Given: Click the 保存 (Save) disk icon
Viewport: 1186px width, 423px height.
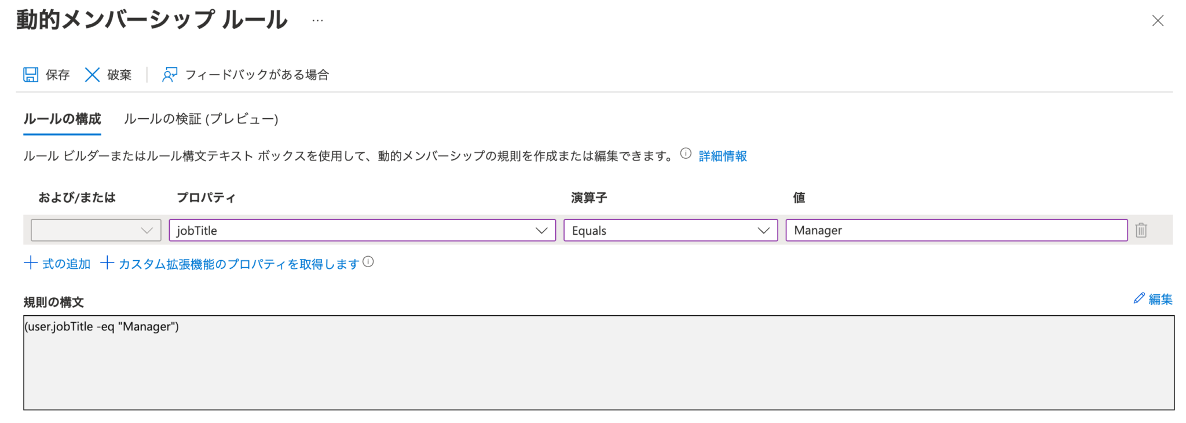Looking at the screenshot, I should coord(31,74).
